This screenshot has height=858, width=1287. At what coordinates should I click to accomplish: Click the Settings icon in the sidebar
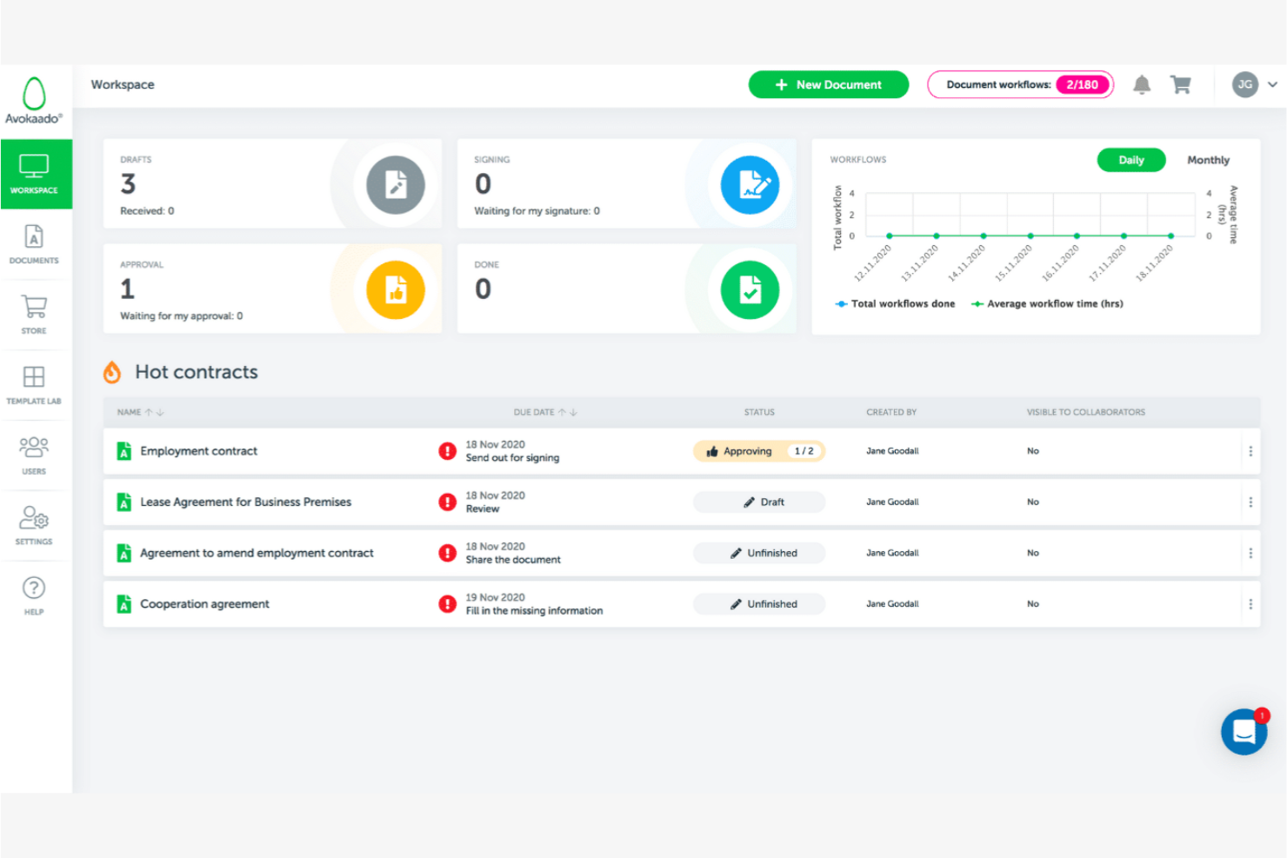point(34,524)
